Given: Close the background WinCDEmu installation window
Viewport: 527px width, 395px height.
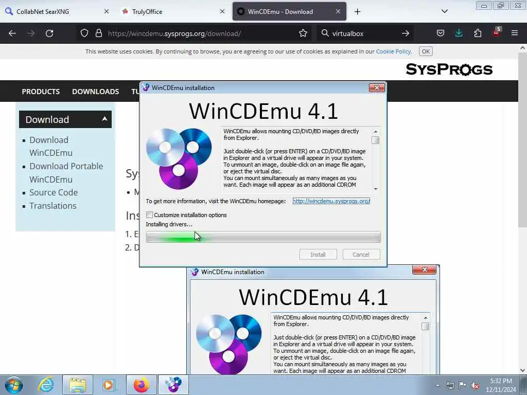Looking at the screenshot, I should (425, 270).
